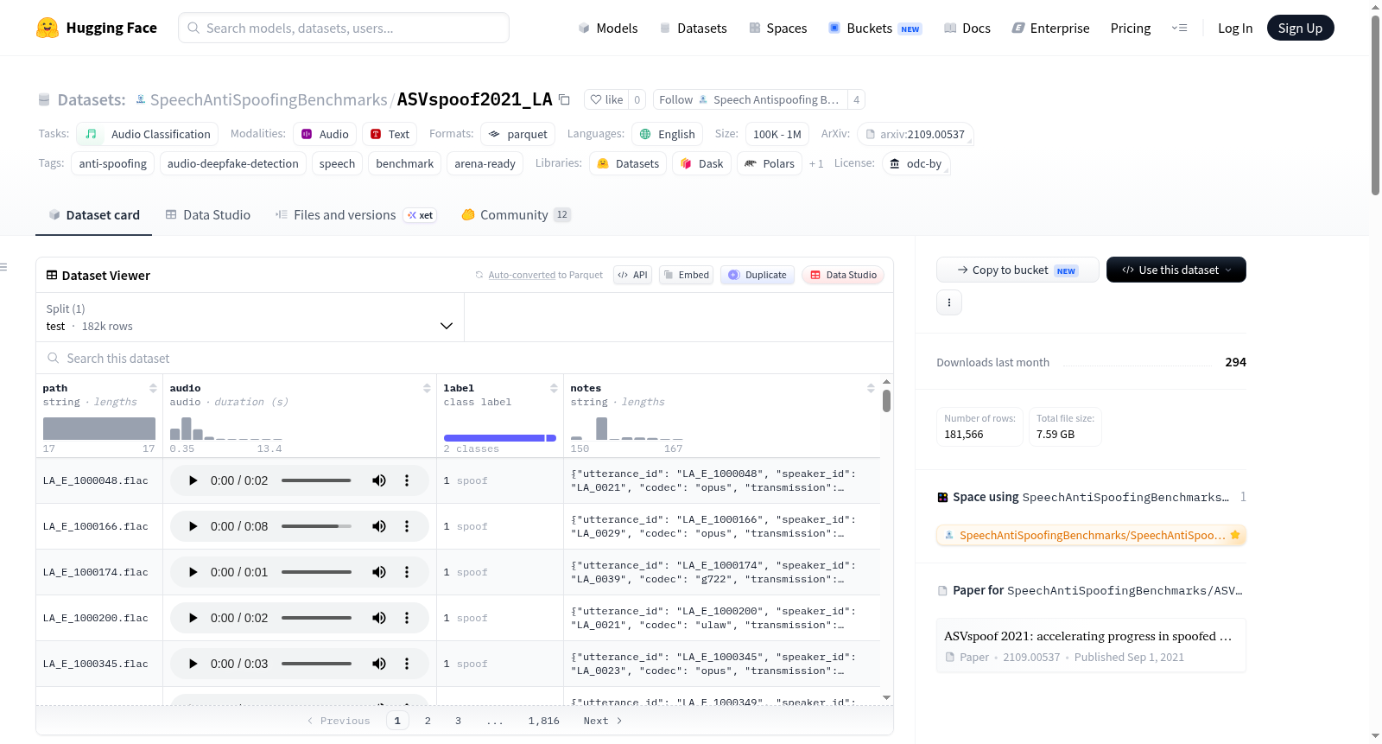
Task: Open Docs in the top navigation
Action: (967, 28)
